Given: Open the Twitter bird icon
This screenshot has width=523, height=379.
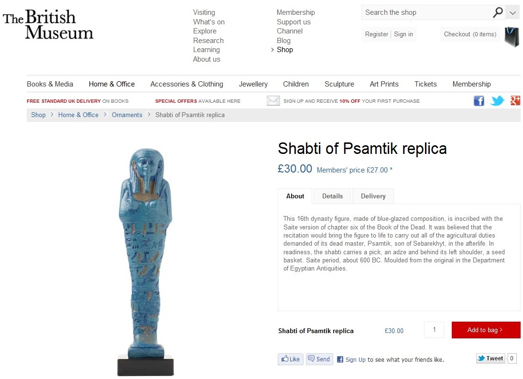Looking at the screenshot, I should (x=497, y=101).
